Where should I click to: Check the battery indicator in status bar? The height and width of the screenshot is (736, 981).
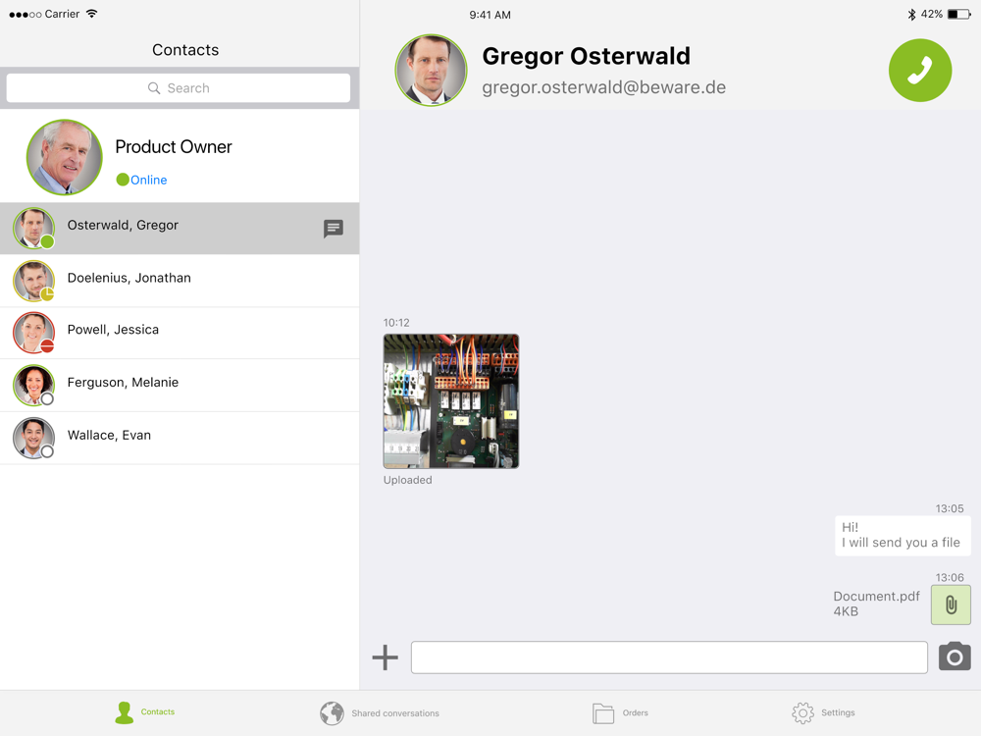pos(959,14)
